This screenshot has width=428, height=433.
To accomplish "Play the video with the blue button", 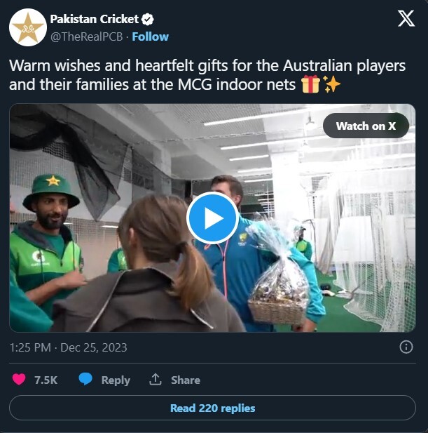I will [212, 218].
